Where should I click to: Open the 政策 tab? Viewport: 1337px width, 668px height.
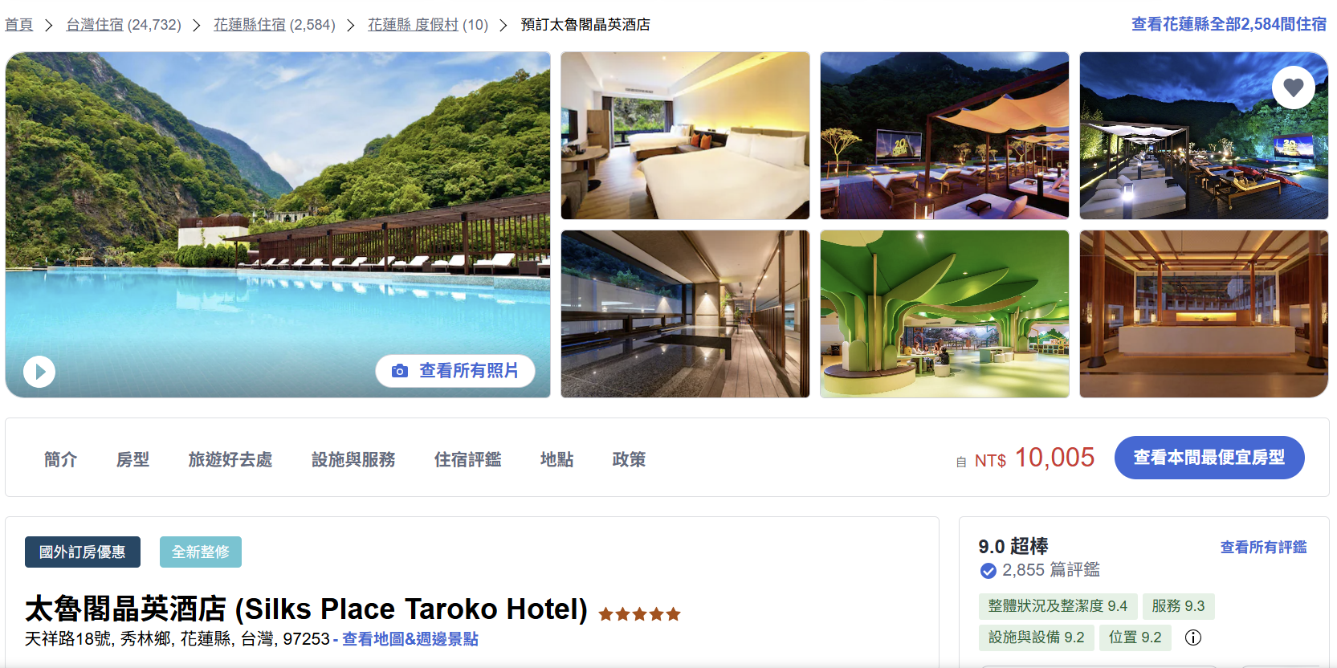click(629, 459)
